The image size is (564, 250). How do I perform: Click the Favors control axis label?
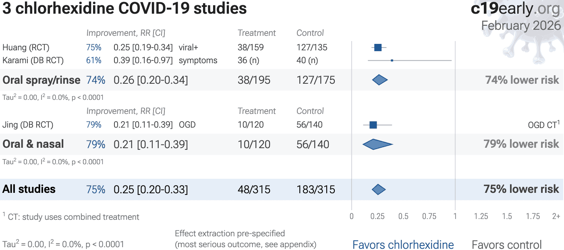(x=506, y=244)
